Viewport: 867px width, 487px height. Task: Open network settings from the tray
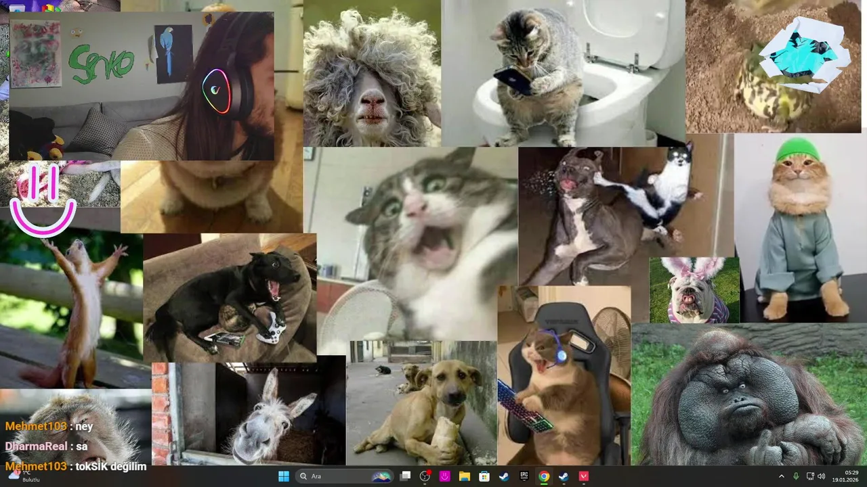point(810,476)
